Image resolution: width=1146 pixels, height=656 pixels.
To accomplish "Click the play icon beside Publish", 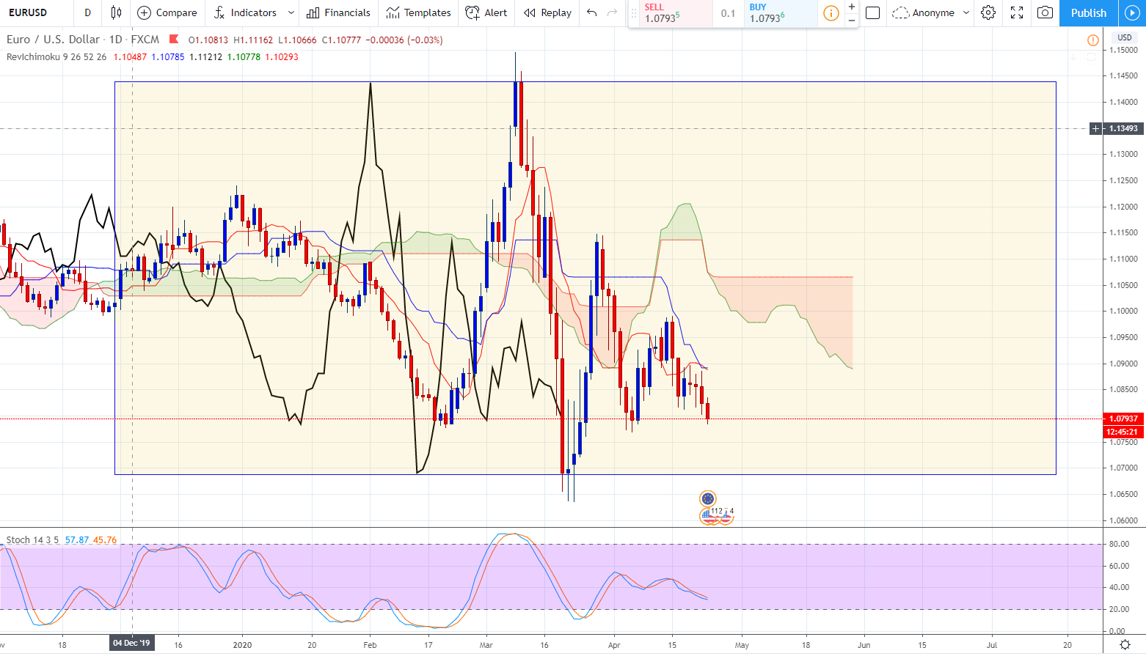I will pos(1132,12).
